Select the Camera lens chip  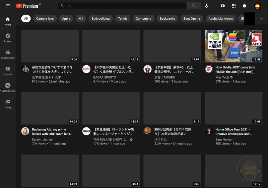45,19
